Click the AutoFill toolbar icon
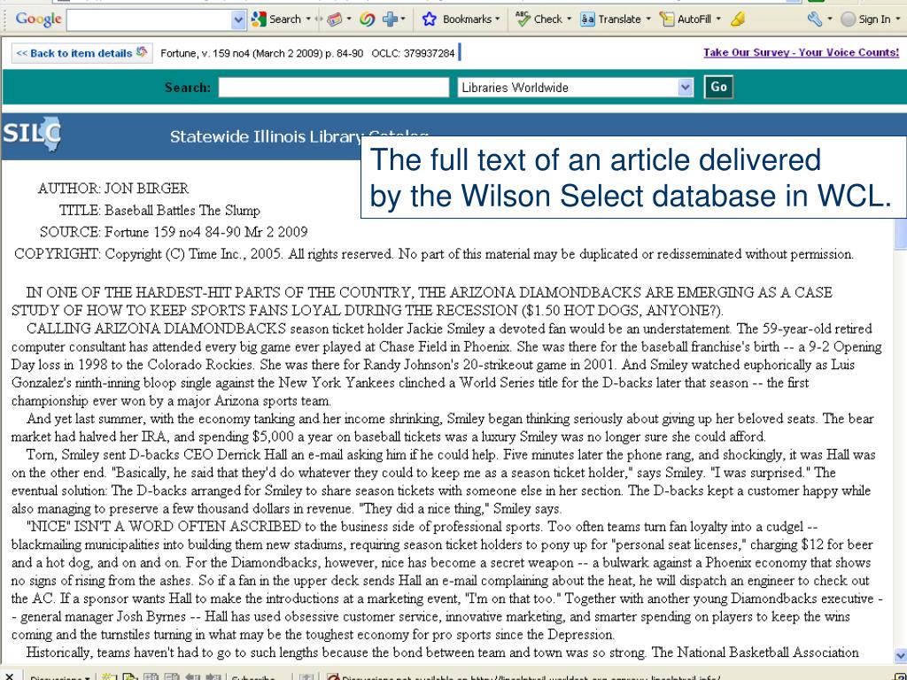Viewport: 907px width, 680px height. coord(668,19)
